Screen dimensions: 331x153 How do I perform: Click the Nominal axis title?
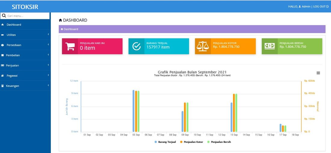coord(318,106)
